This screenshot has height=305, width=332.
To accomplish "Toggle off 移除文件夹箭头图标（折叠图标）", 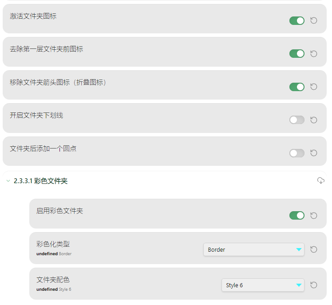I will tap(296, 87).
